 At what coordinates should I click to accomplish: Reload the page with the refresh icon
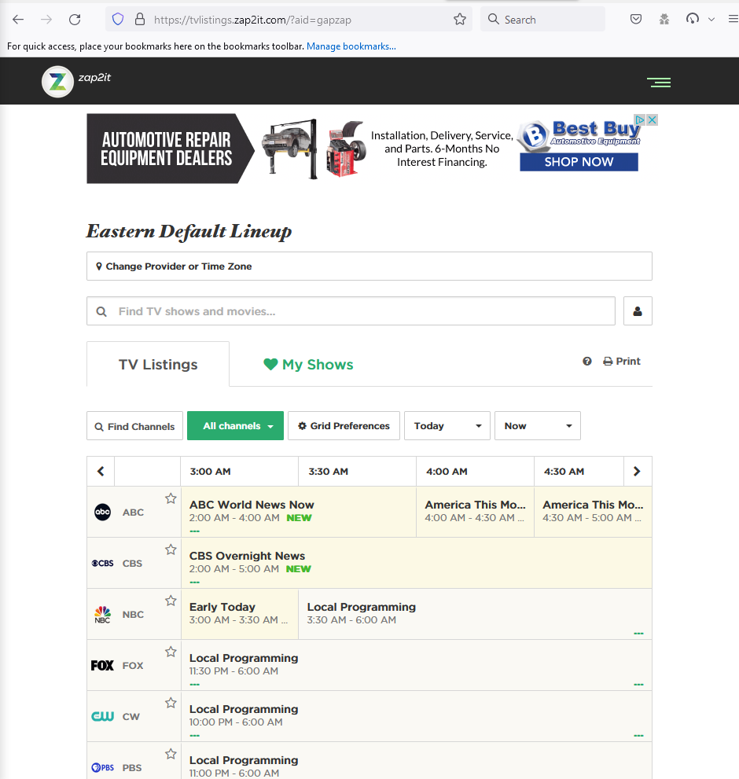point(75,20)
